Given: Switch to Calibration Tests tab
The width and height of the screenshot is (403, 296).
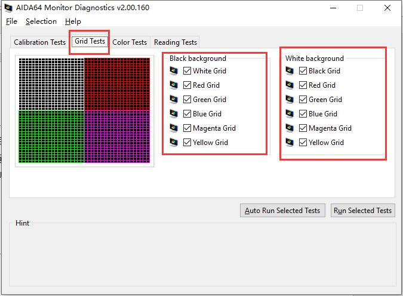Looking at the screenshot, I should point(39,42).
